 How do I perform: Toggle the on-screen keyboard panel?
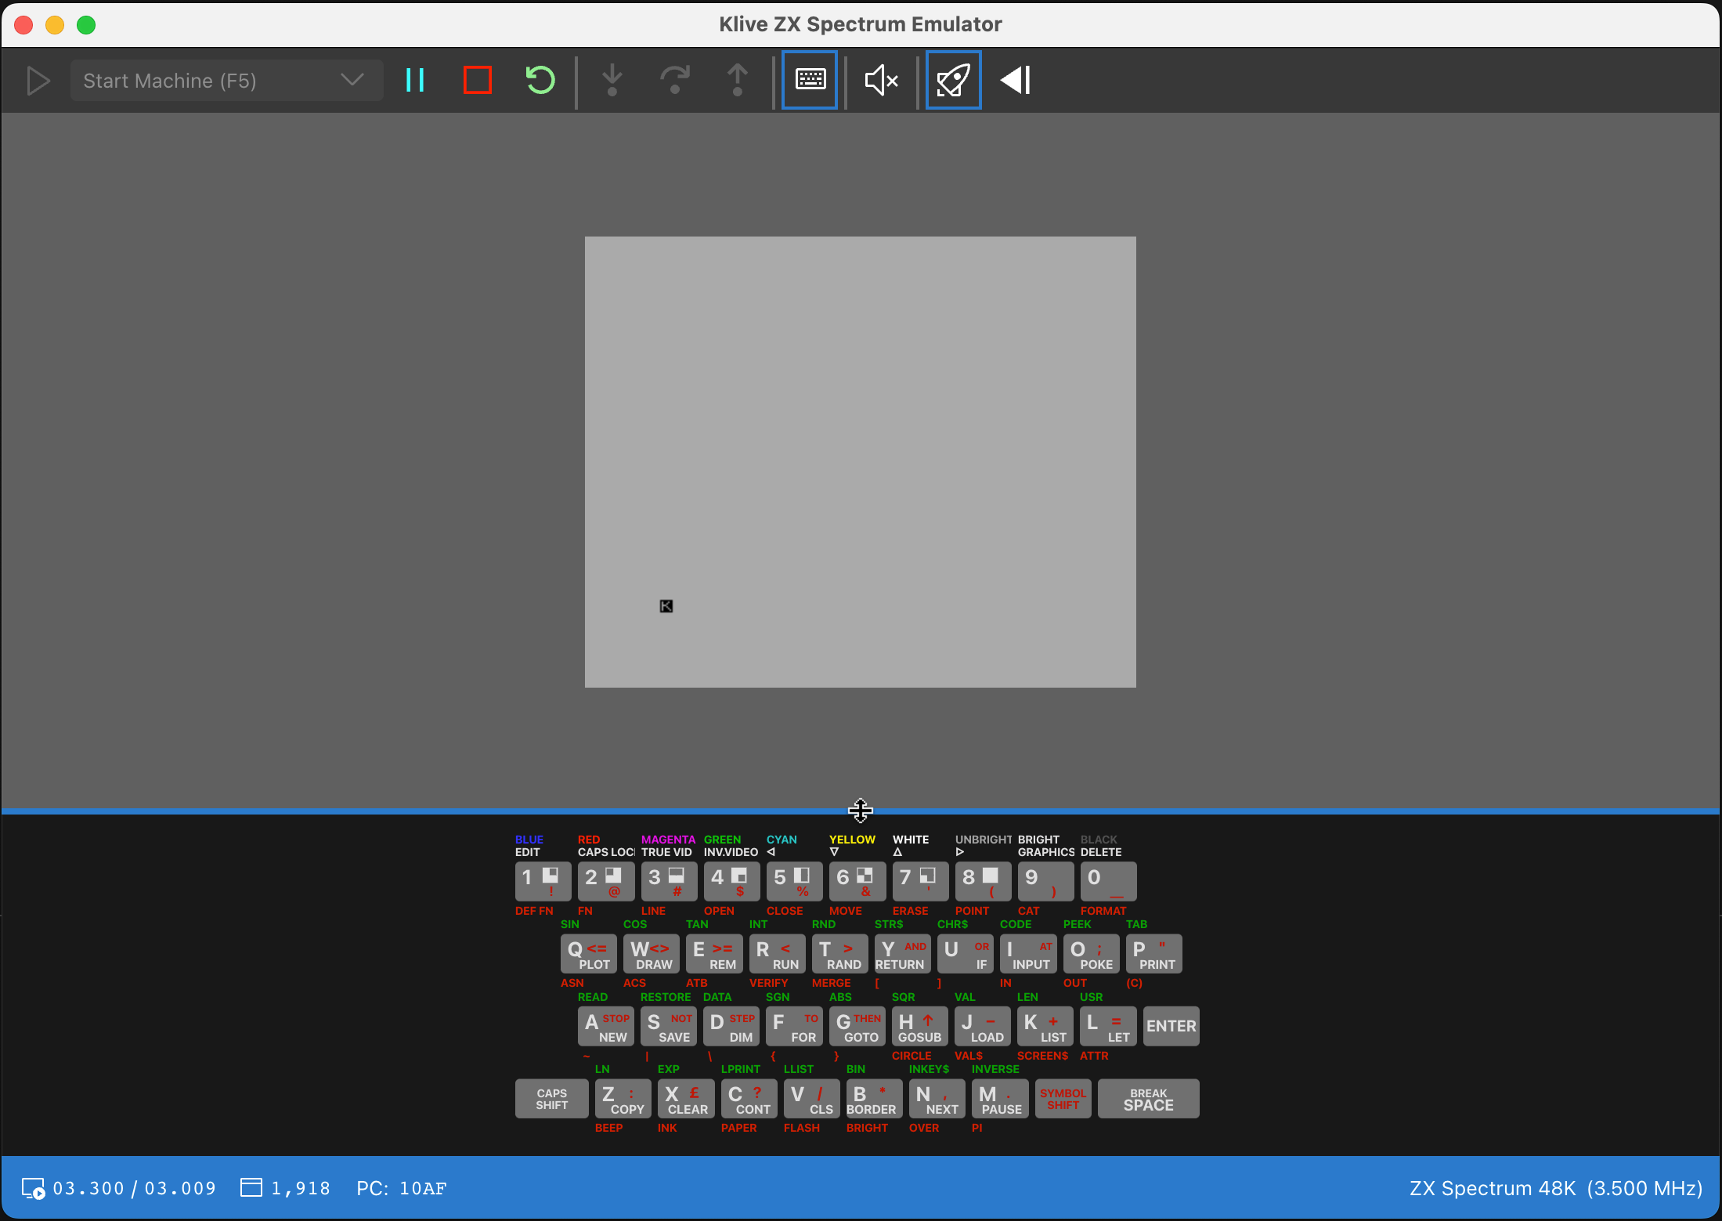tap(810, 80)
